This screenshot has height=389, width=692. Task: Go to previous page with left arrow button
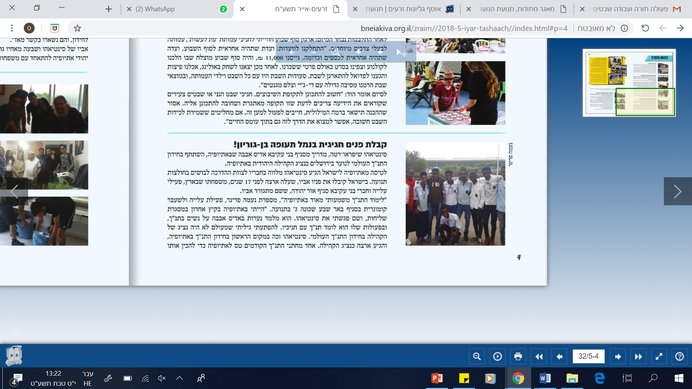click(559, 357)
